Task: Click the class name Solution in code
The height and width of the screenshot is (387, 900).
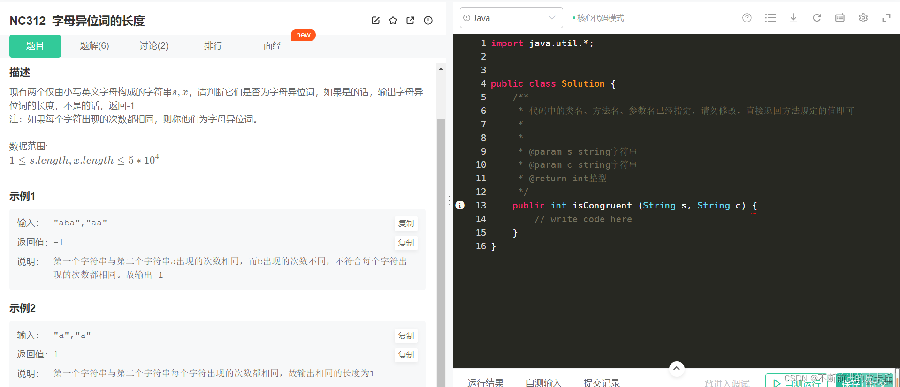Action: (583, 83)
